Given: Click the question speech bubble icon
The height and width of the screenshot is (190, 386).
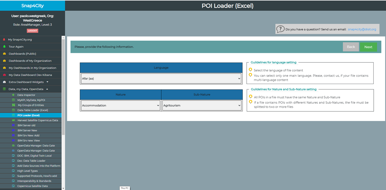Looking at the screenshot, I should coord(281,29).
